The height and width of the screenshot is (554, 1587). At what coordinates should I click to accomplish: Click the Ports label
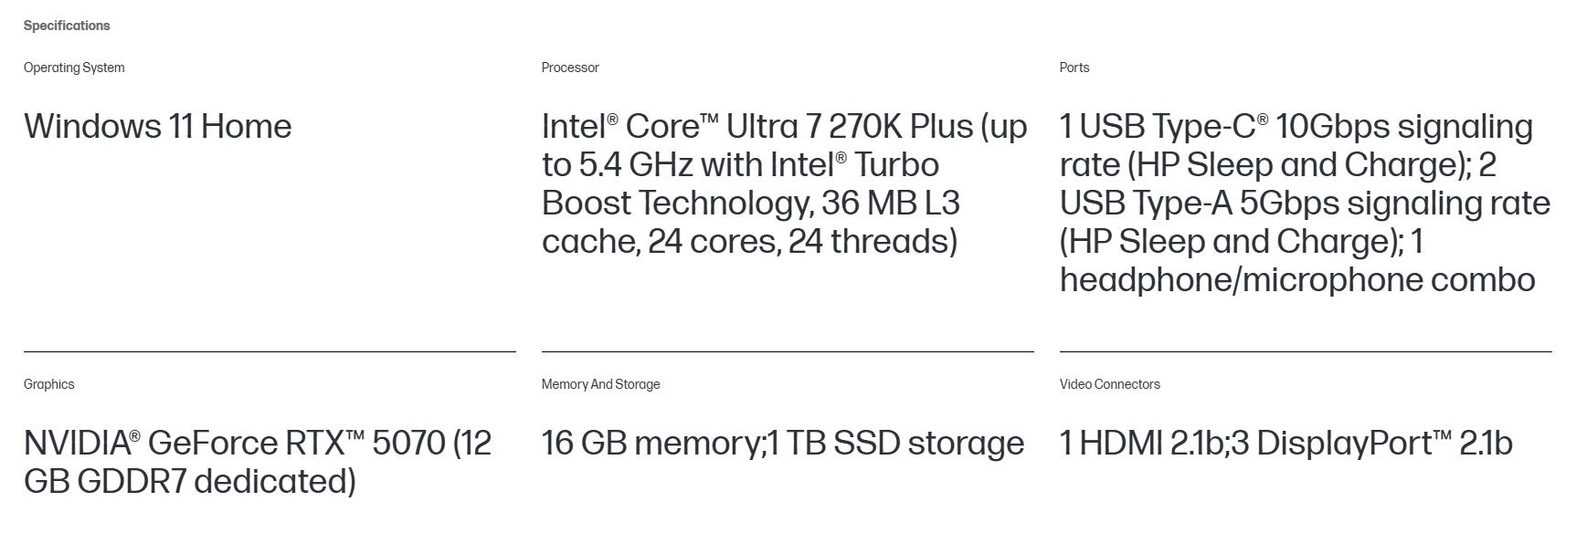pyautogui.click(x=1074, y=68)
